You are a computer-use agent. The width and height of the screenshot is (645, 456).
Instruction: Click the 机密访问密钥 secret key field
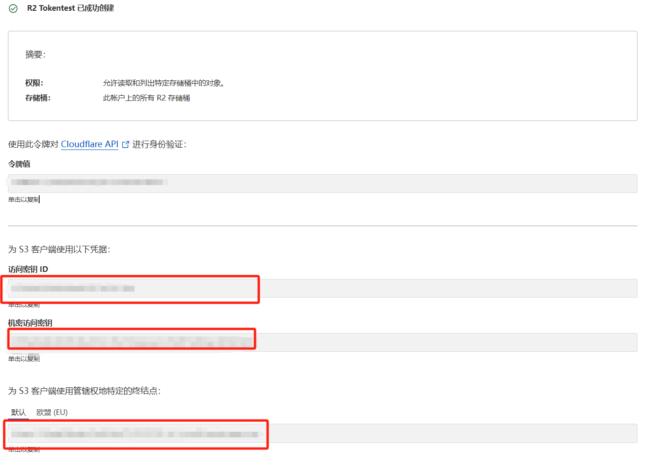point(322,342)
